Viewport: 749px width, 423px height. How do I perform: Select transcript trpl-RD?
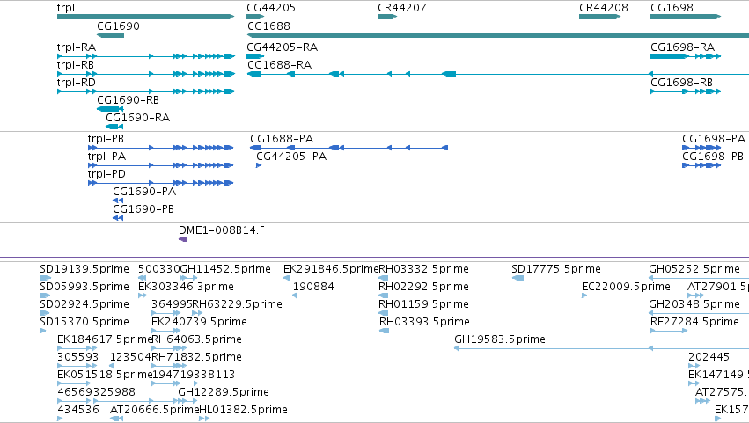[146, 91]
